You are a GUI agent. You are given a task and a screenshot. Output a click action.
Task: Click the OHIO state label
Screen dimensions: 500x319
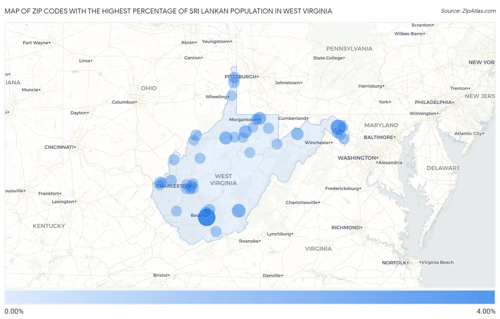click(149, 88)
